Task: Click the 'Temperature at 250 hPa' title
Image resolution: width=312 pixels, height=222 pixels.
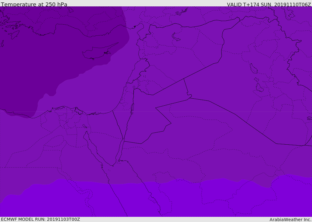Action: [x=34, y=4]
